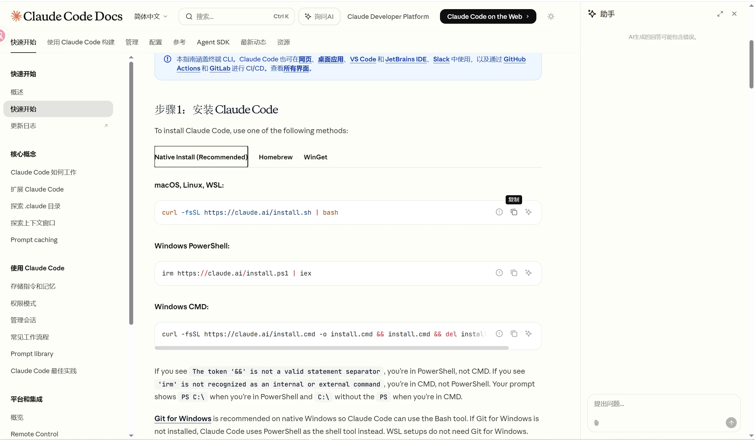Click the Claude Code Docs logo
755x440 pixels.
pos(67,16)
